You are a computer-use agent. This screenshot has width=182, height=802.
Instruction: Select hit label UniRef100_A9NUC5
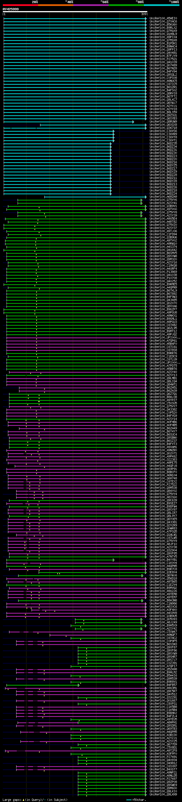pyautogui.click(x=163, y=81)
